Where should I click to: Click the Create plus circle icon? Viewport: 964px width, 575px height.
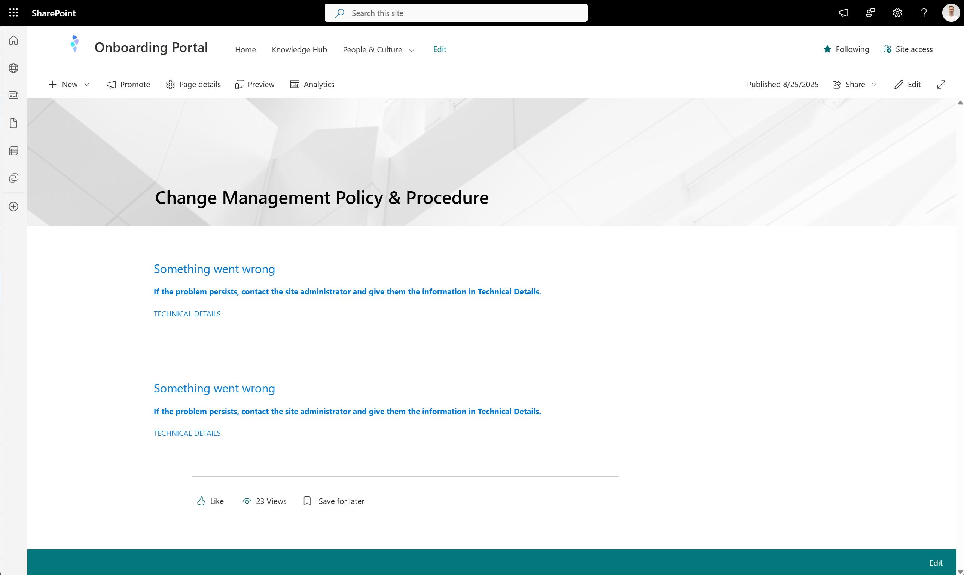coord(13,207)
